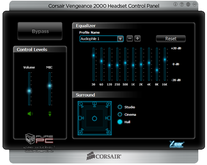Select the side-right speaker in surround map
Screen dimensions: 207x165
(108, 118)
